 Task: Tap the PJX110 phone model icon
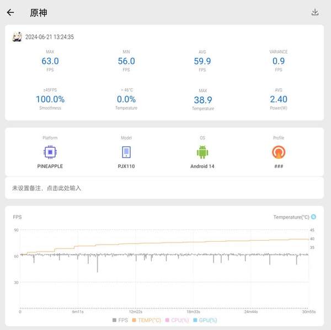(126, 152)
